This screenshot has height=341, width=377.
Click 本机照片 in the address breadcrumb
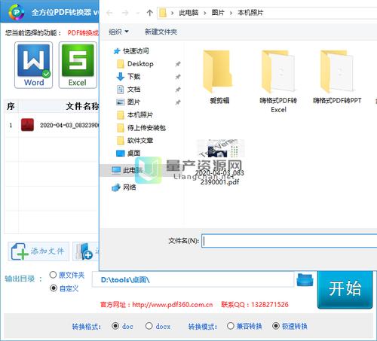[250, 13]
